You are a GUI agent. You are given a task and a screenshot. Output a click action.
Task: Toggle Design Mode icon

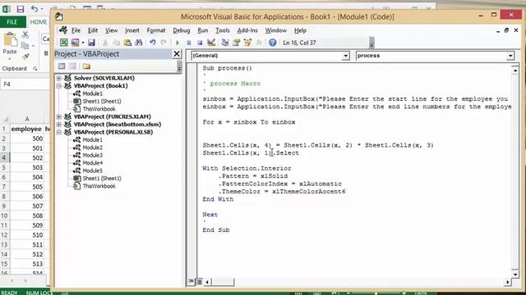point(211,43)
